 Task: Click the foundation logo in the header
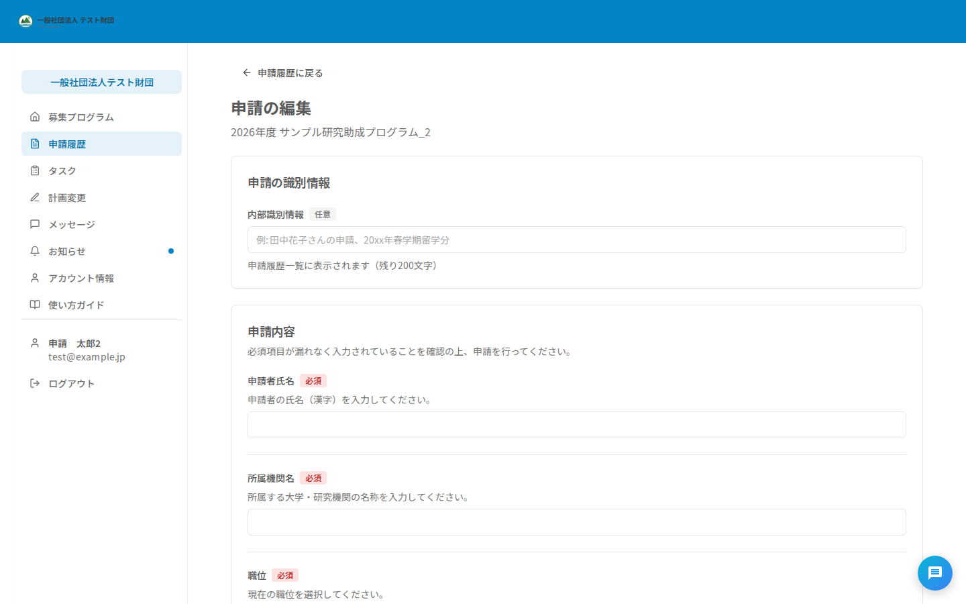tap(25, 21)
